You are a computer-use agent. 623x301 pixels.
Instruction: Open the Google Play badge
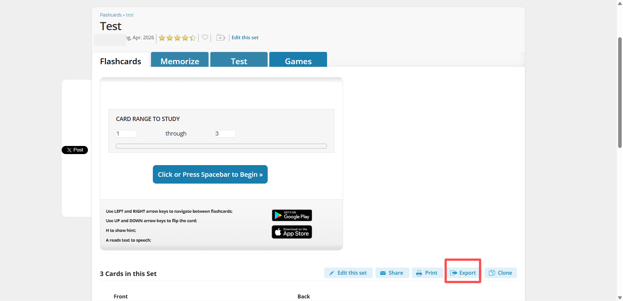(x=292, y=215)
